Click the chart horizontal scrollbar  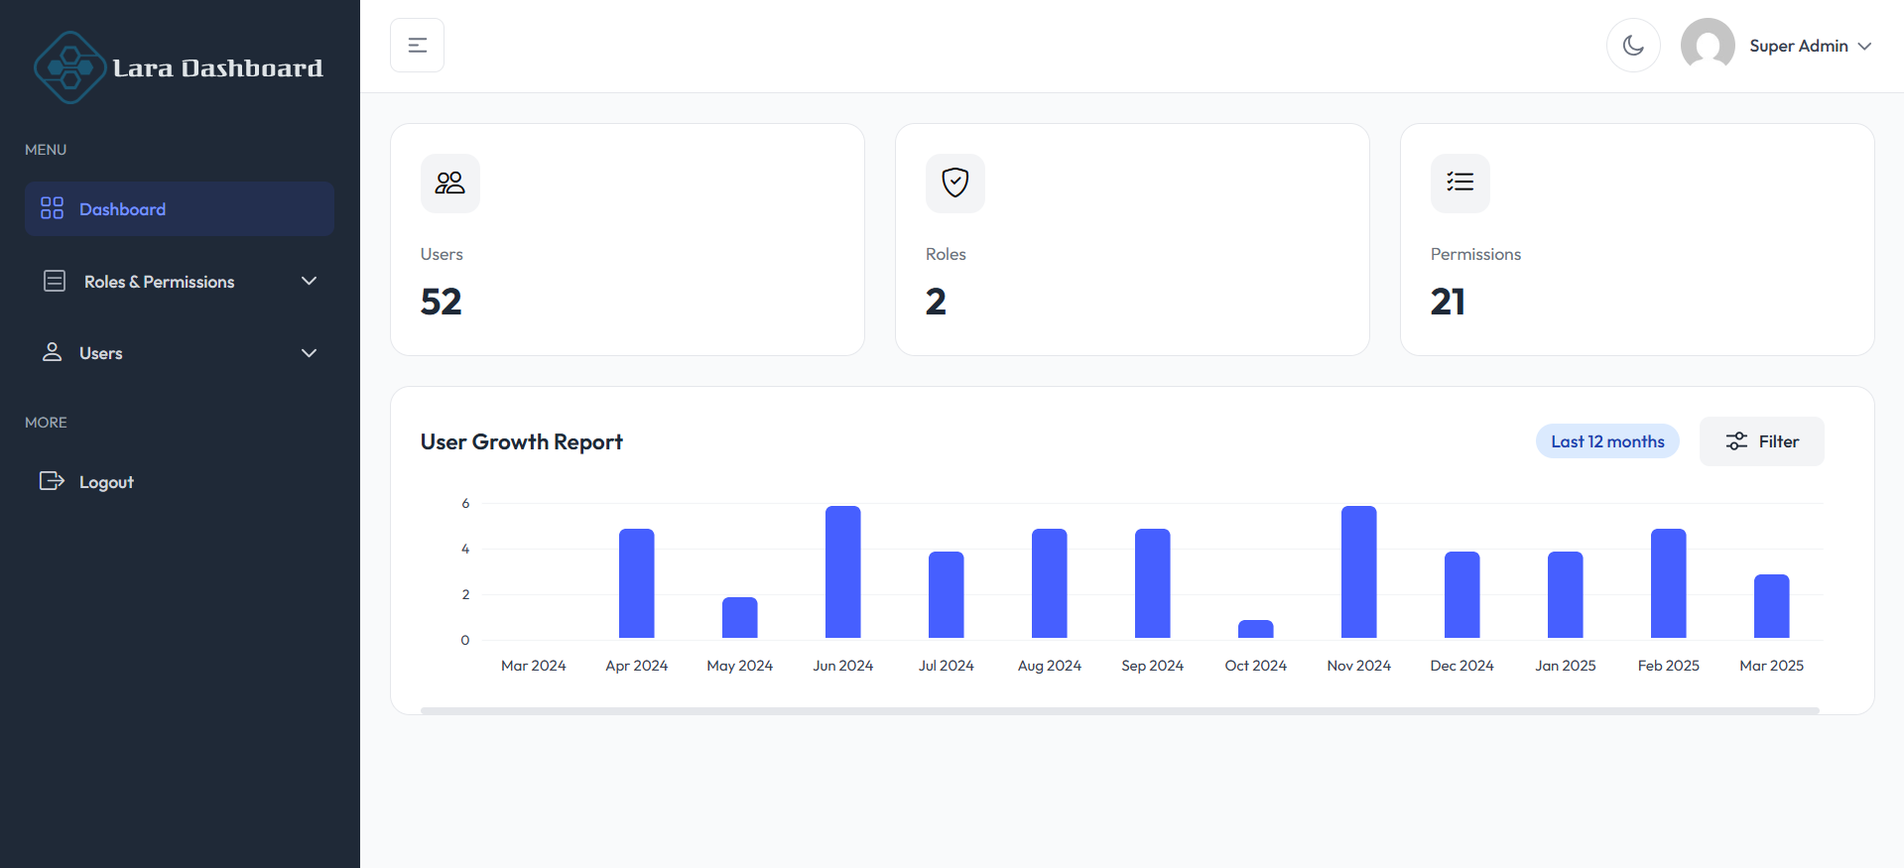[x=1120, y=710]
